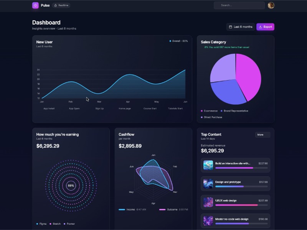Click the Master no-code web design thumbnail
Screen dimensions: 307x230
click(x=208, y=221)
